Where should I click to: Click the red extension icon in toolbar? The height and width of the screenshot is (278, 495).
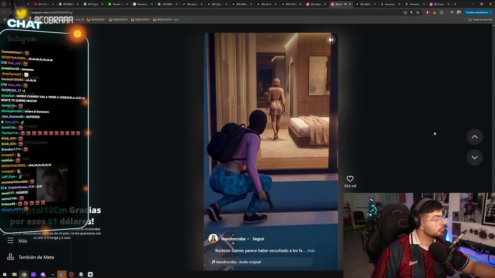427,12
